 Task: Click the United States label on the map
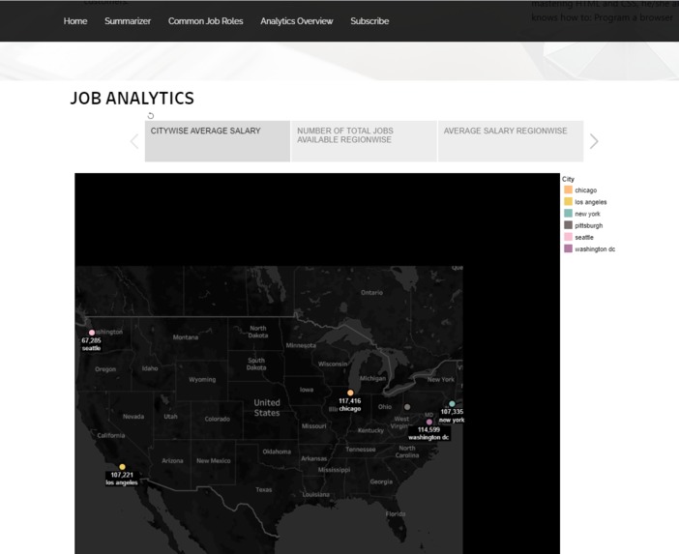[x=267, y=408]
